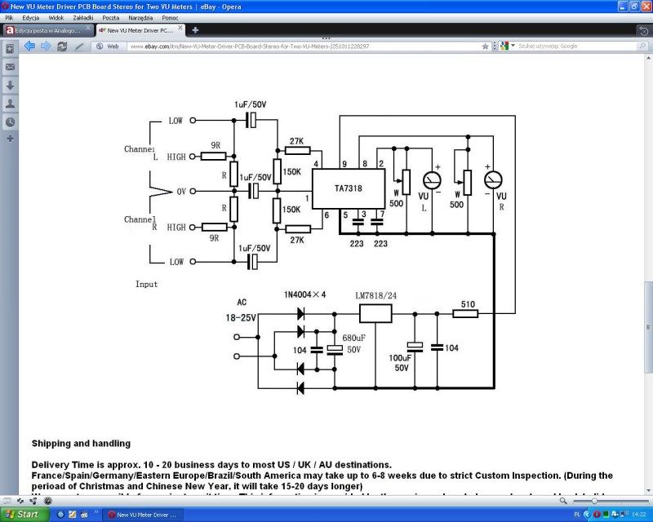Open the Contacts panel in the sidebar

point(10,104)
